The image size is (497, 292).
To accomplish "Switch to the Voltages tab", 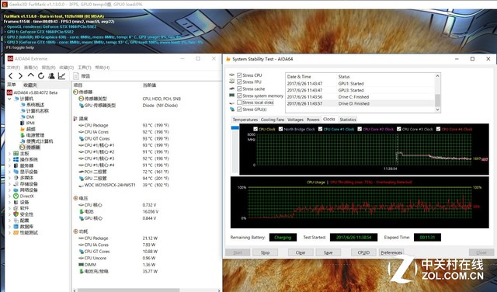I will (x=295, y=120).
